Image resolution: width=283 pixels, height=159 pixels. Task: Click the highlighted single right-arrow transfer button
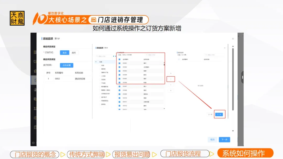pos(171,79)
